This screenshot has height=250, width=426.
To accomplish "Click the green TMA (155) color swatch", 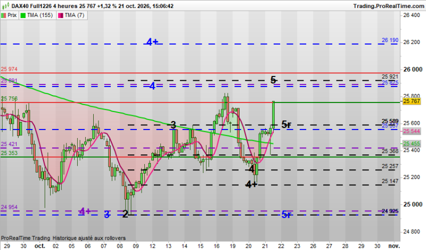I will pos(23,15).
